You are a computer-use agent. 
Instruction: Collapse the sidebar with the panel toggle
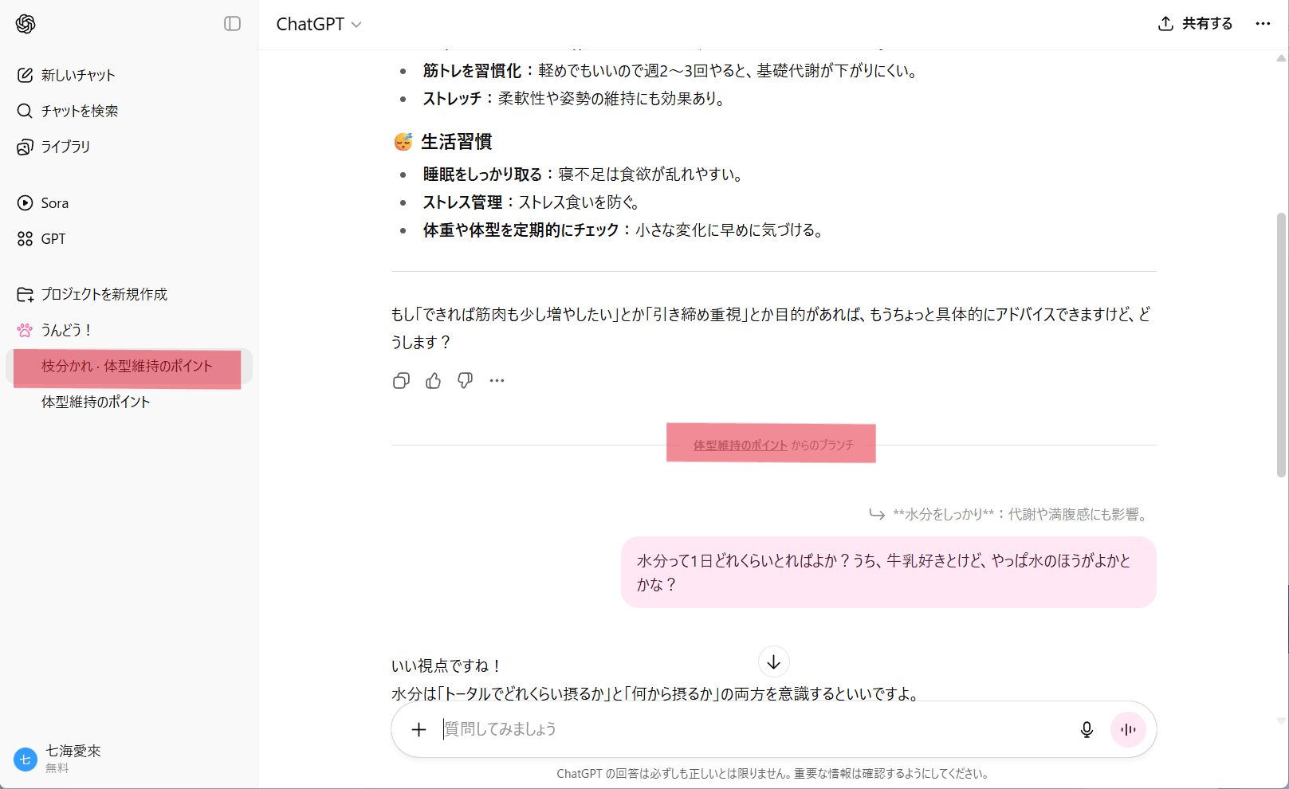232,24
